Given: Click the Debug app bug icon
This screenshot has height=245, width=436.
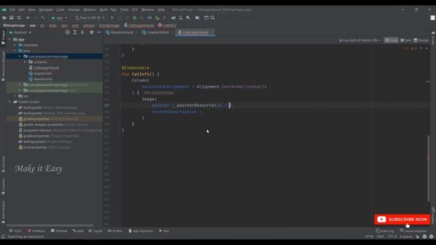Looking at the screenshot, I should [135, 18].
